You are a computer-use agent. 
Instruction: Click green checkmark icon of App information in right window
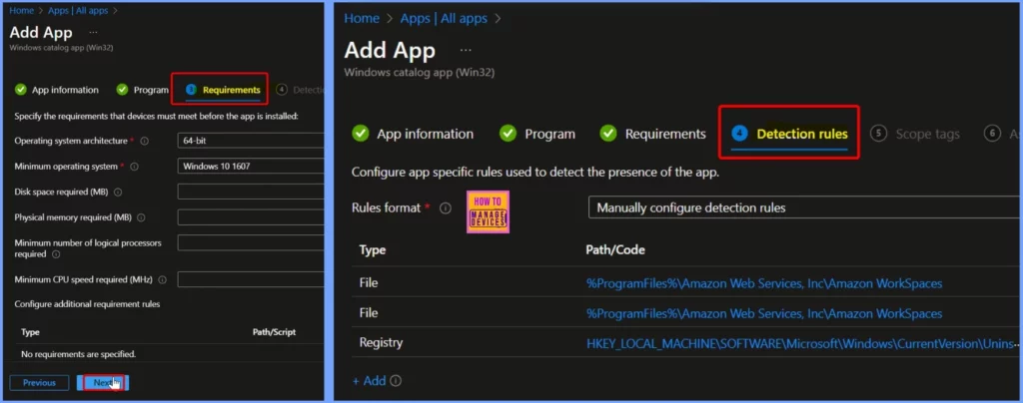pos(360,134)
